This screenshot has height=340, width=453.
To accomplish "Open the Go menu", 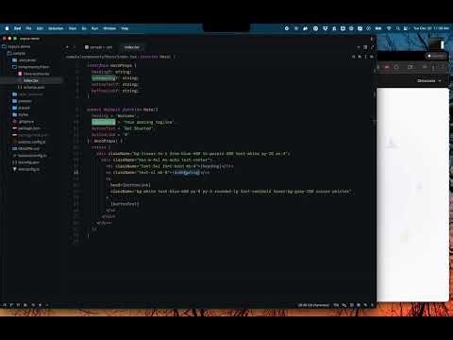I will coord(84,28).
